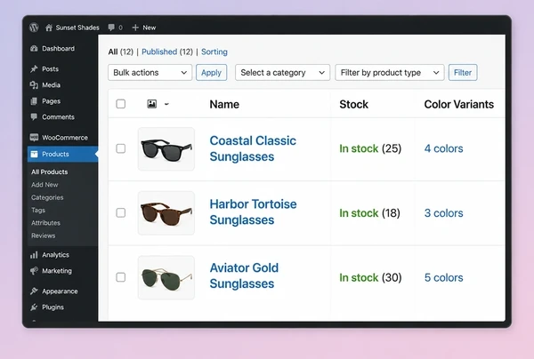
Task: Check the Aviator Gold Sunglasses row checkbox
Action: (120, 277)
